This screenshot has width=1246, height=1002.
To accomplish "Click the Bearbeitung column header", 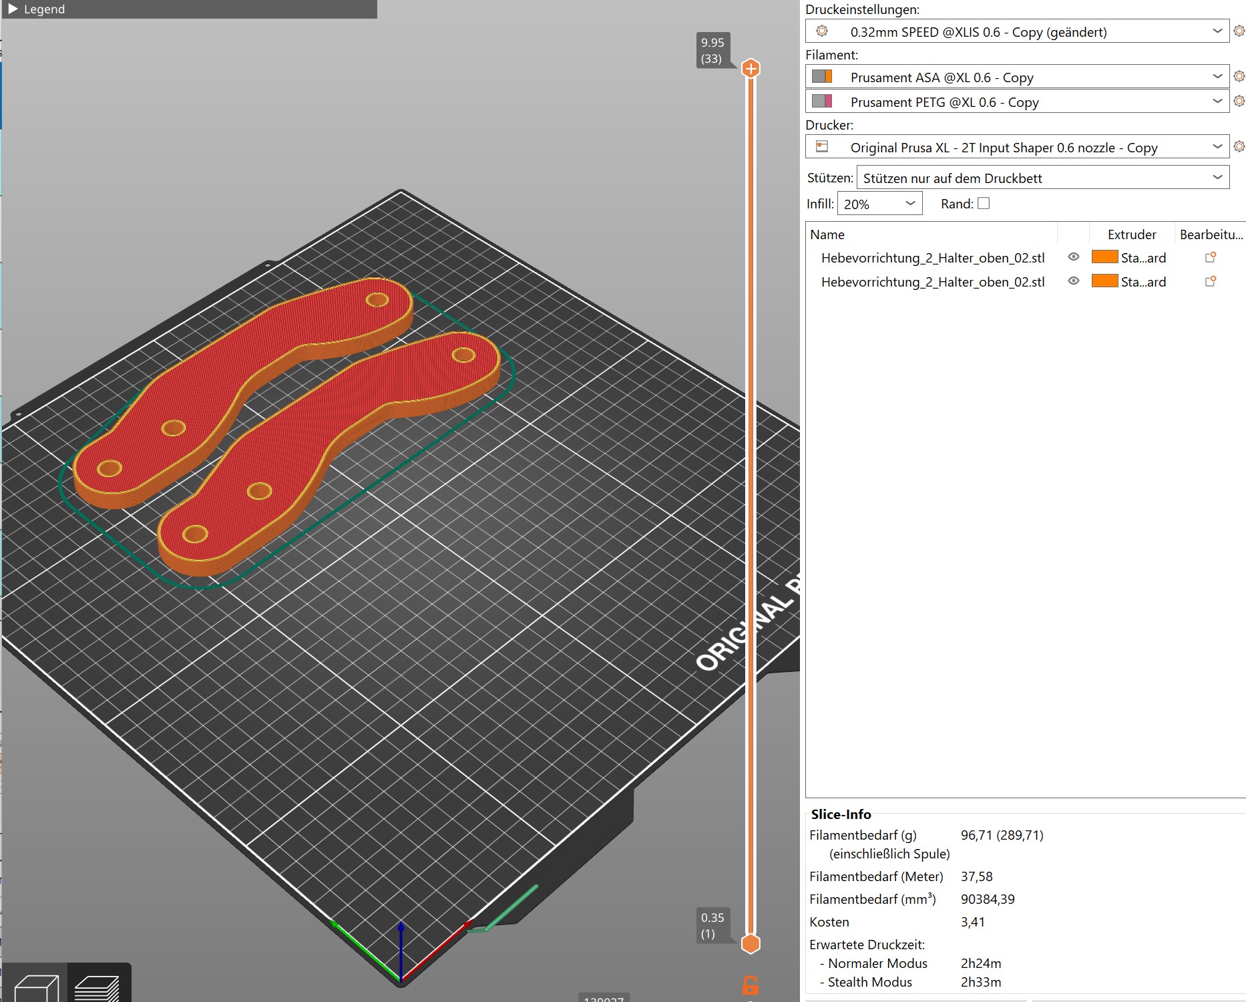I will click(1211, 234).
